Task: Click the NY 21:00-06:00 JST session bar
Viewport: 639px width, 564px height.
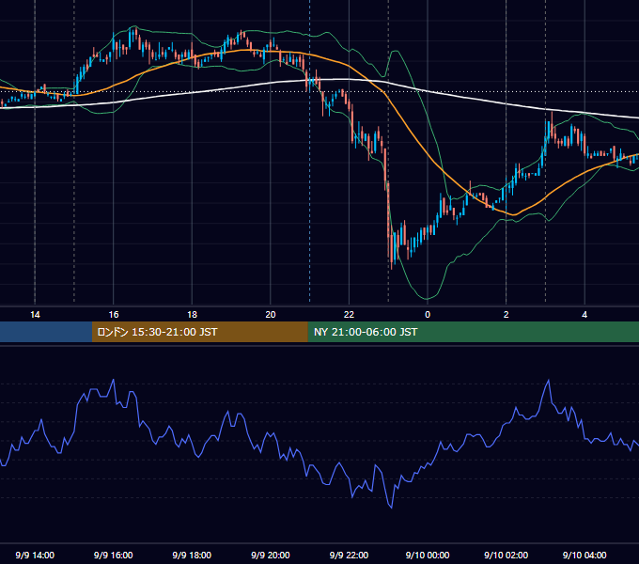Action: 473,332
